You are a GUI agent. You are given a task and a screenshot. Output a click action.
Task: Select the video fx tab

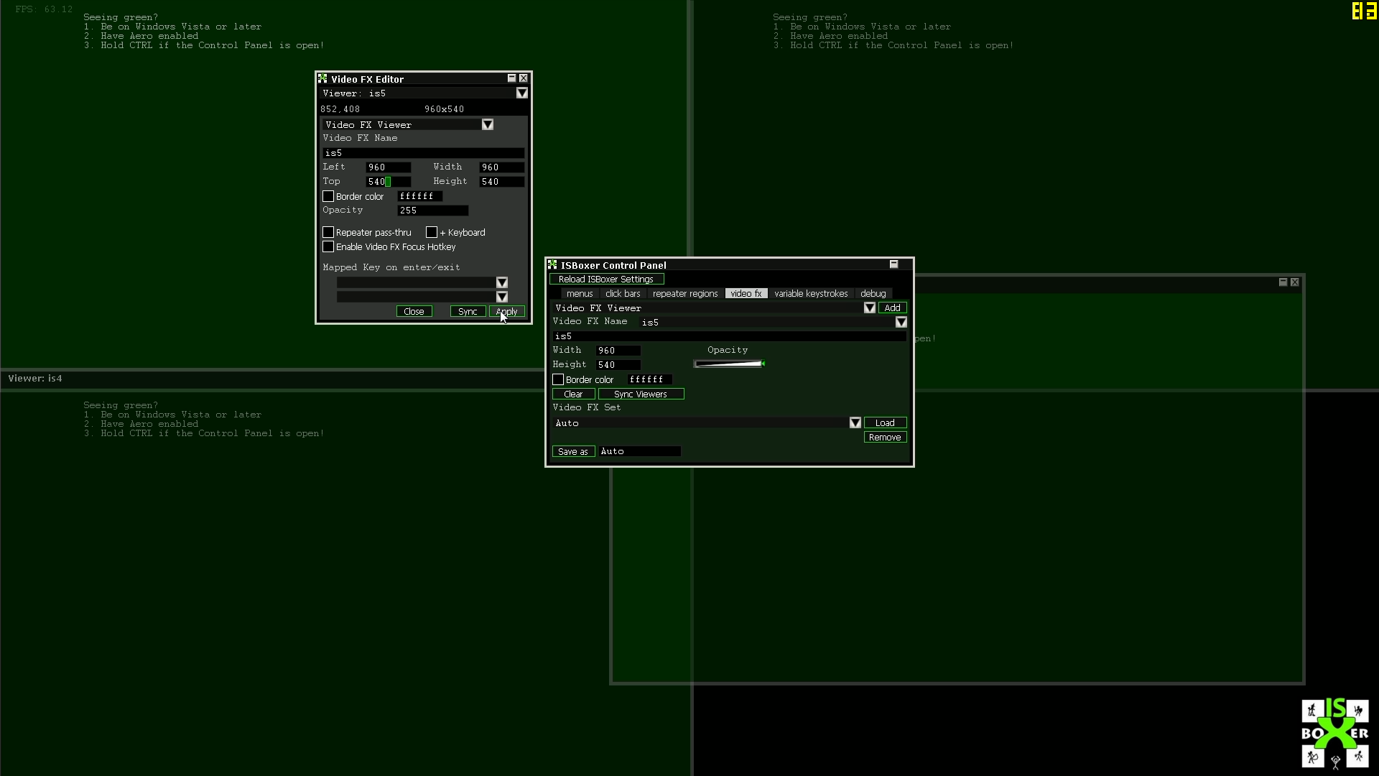click(746, 293)
